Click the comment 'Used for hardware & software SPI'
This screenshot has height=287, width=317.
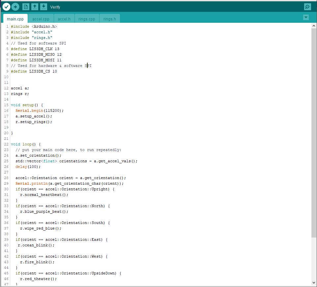tap(51, 66)
